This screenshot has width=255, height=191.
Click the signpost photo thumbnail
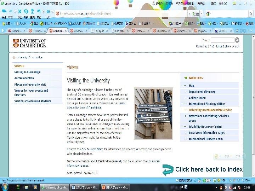tap(153, 114)
